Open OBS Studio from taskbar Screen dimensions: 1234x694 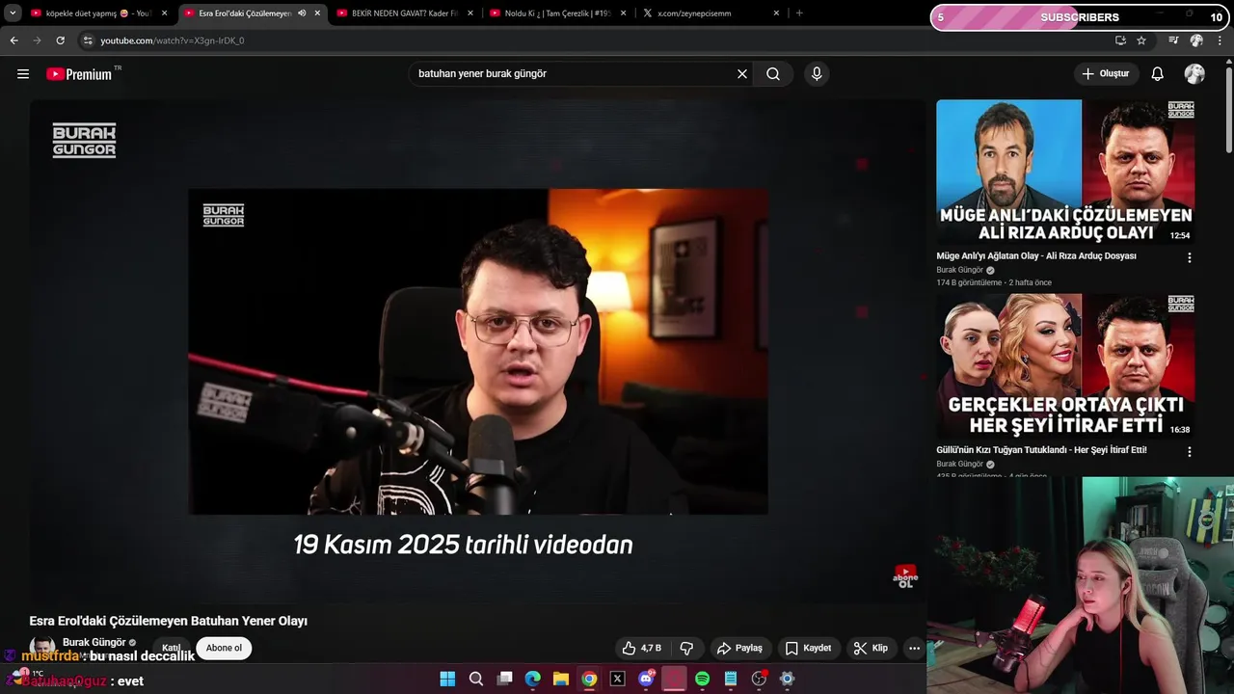pyautogui.click(x=759, y=679)
